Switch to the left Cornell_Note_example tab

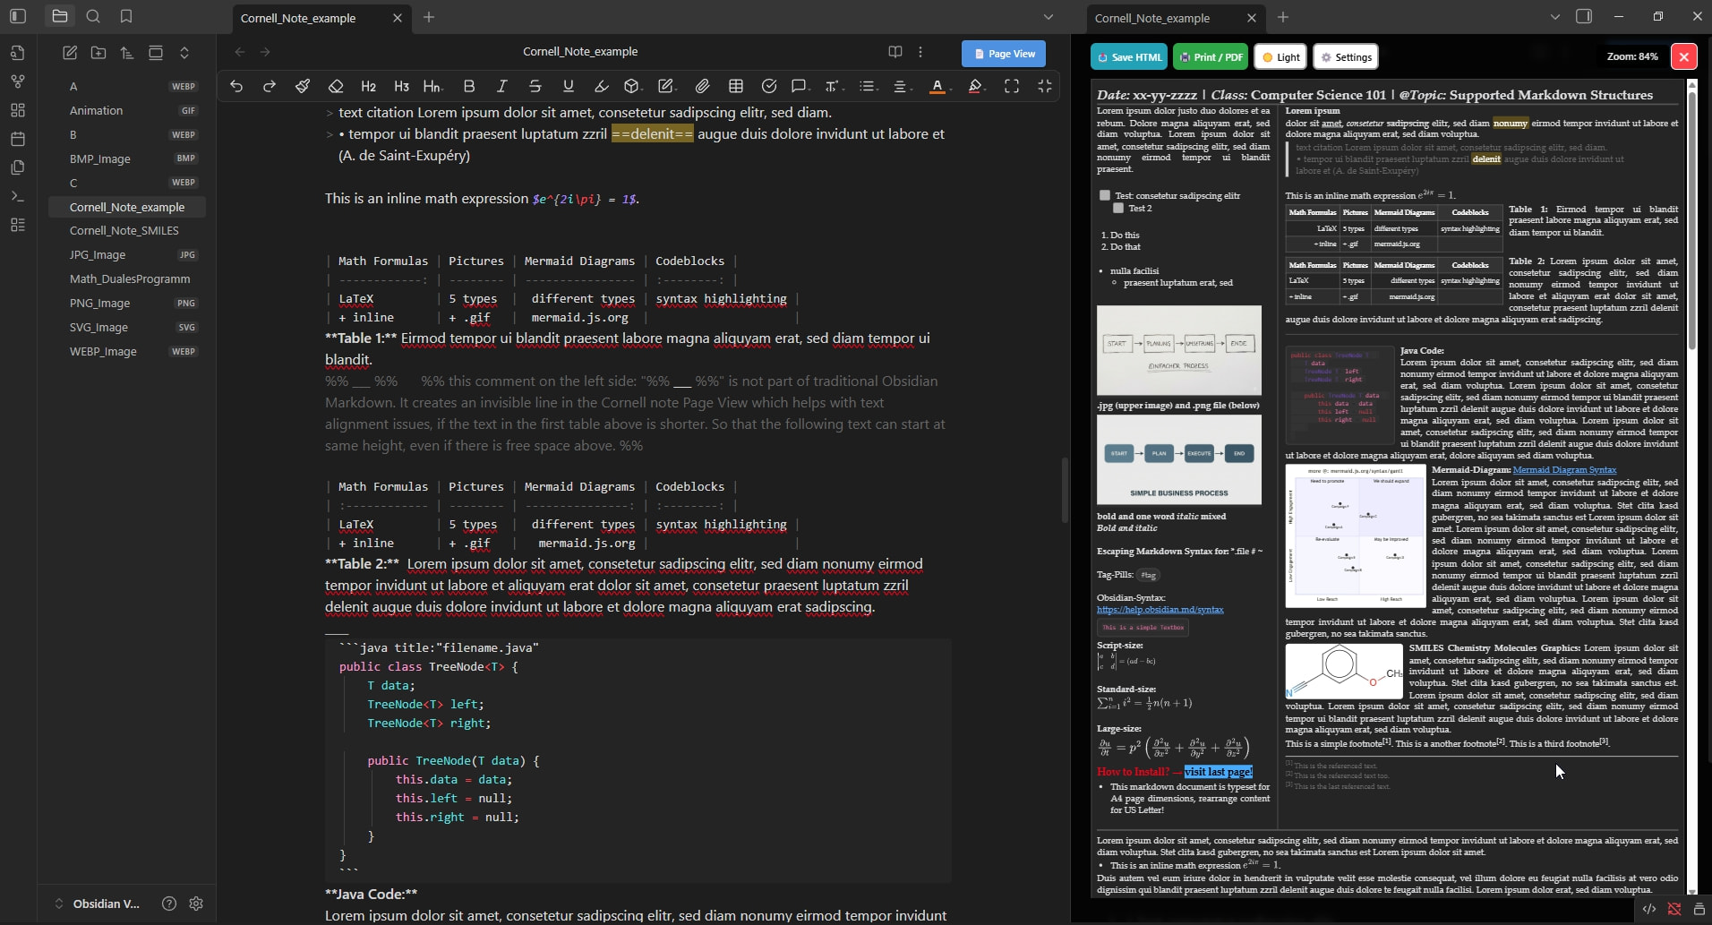[298, 18]
